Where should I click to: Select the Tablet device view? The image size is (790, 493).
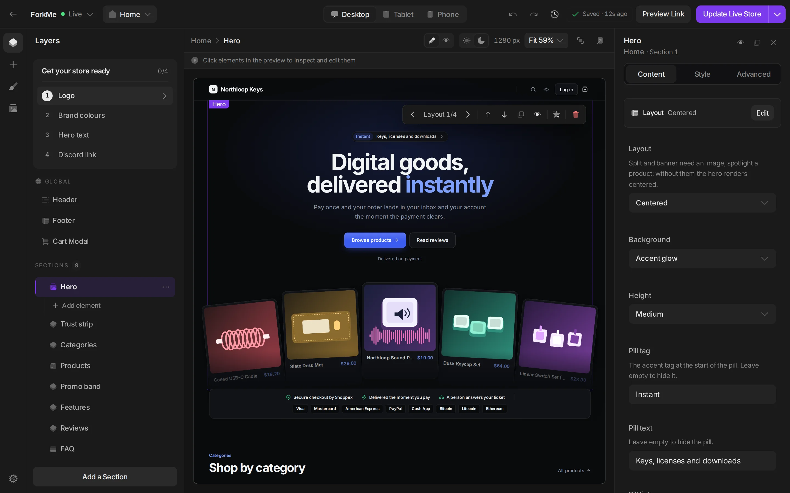[x=398, y=14]
